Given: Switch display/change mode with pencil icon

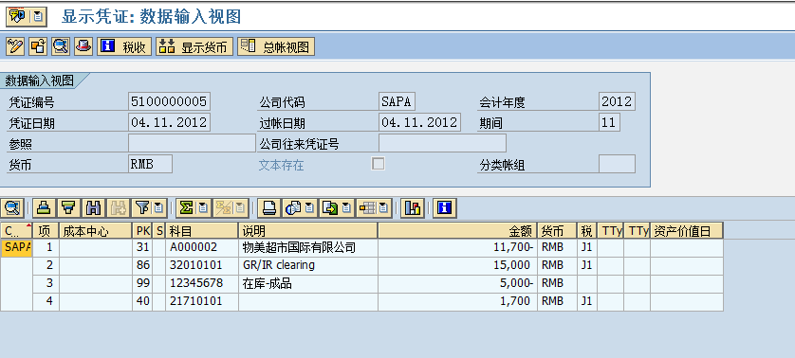Looking at the screenshot, I should (15, 46).
